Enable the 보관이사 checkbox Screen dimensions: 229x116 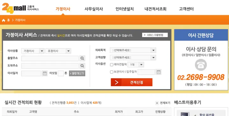(112, 72)
